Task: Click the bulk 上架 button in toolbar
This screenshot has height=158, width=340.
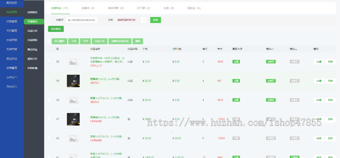Action: click(74, 41)
